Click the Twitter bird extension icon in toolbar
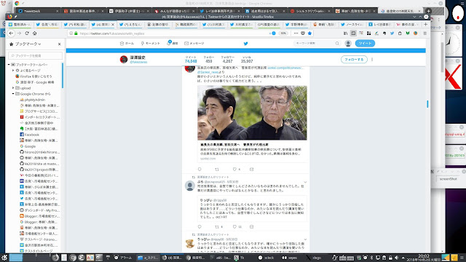 (392, 33)
